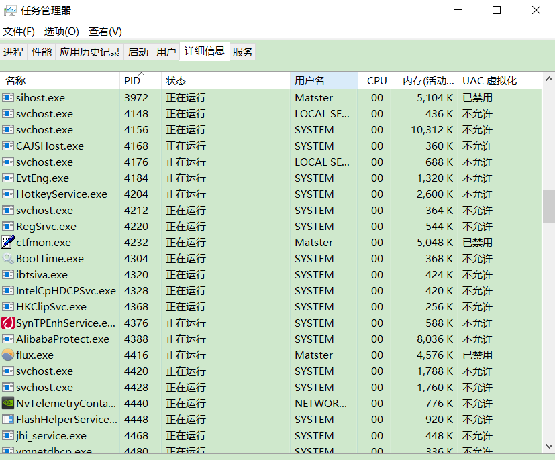
Task: Click the vertical scrollbar thumb
Action: pos(549,206)
